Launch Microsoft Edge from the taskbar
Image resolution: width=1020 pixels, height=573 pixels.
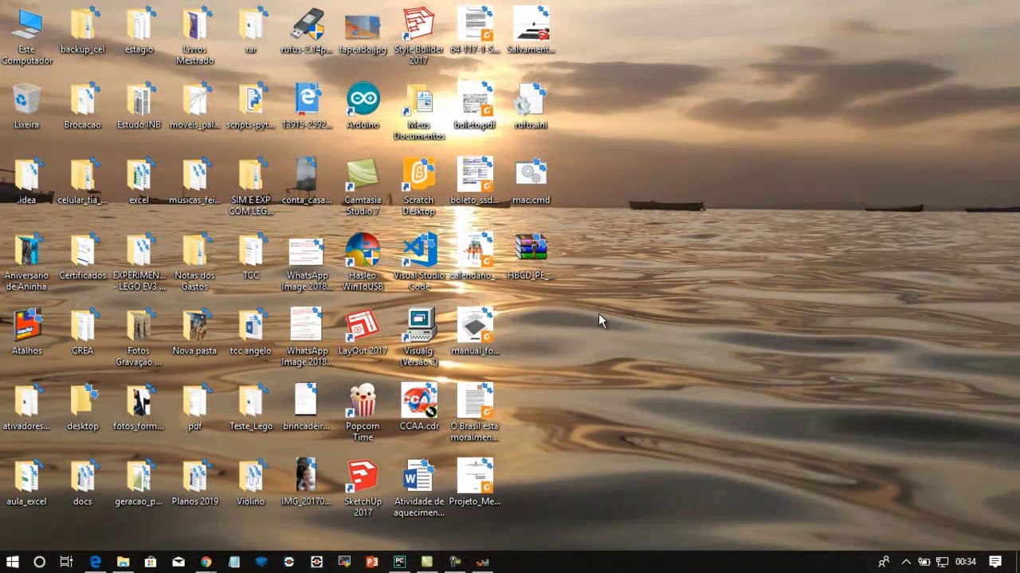[x=95, y=562]
